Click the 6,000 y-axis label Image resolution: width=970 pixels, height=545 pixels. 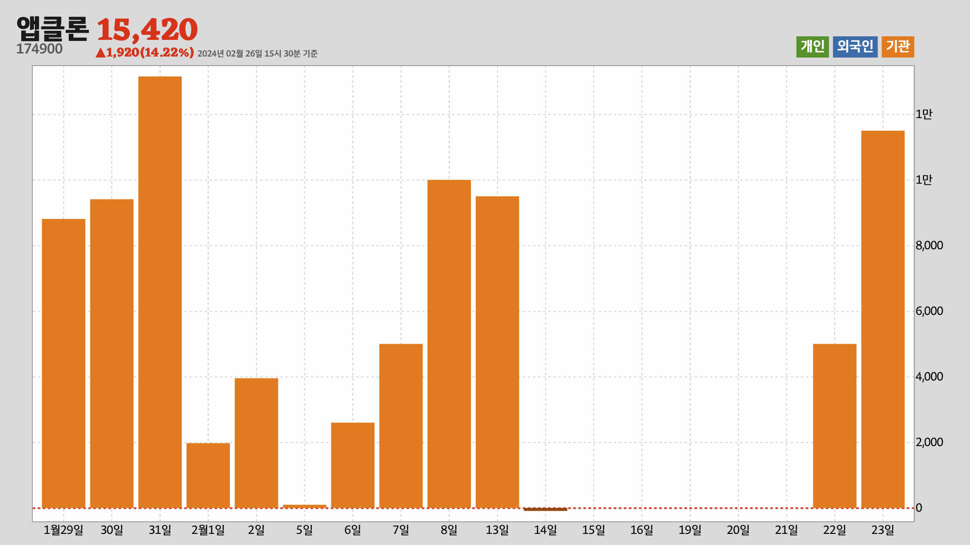coord(930,311)
